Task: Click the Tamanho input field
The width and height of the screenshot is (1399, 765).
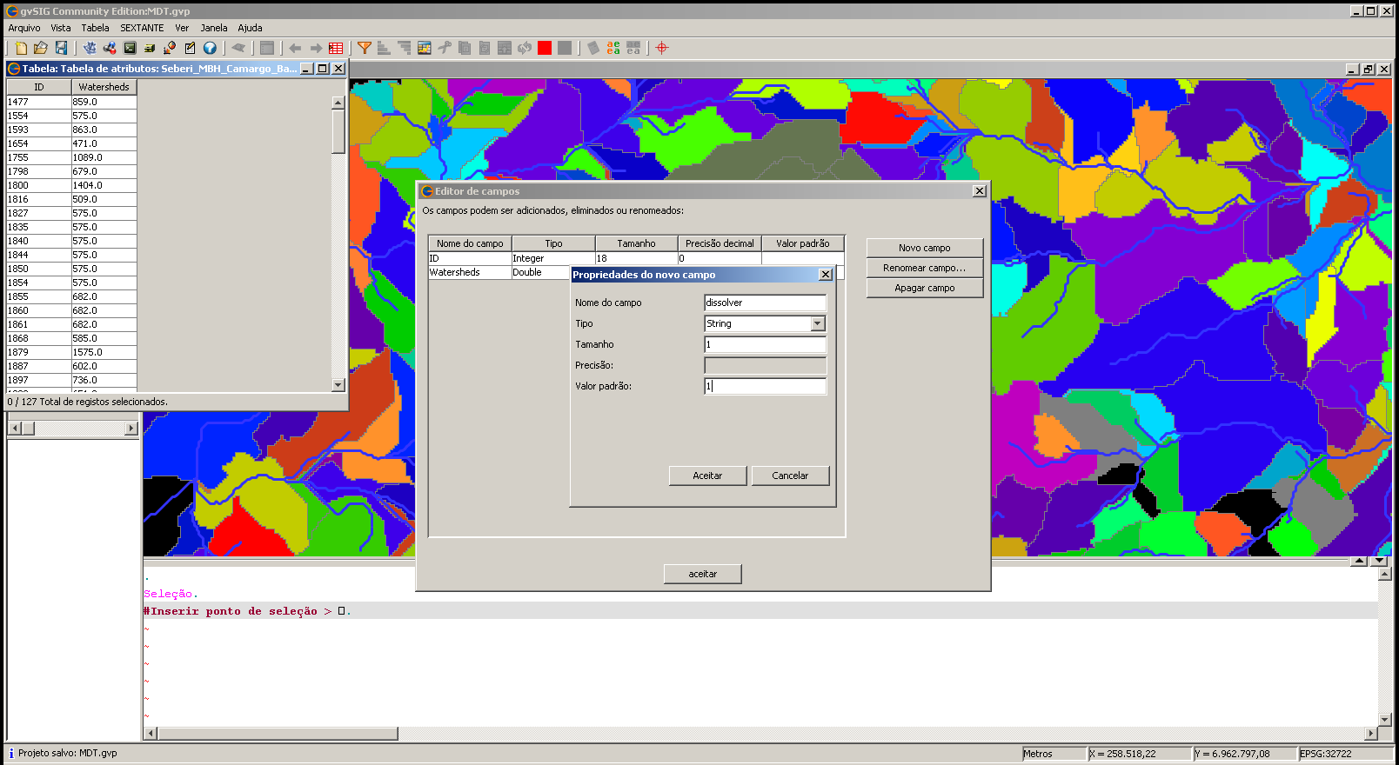Action: coord(764,344)
